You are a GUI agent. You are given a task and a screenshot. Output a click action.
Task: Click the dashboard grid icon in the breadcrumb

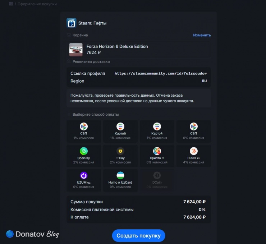[11, 4]
